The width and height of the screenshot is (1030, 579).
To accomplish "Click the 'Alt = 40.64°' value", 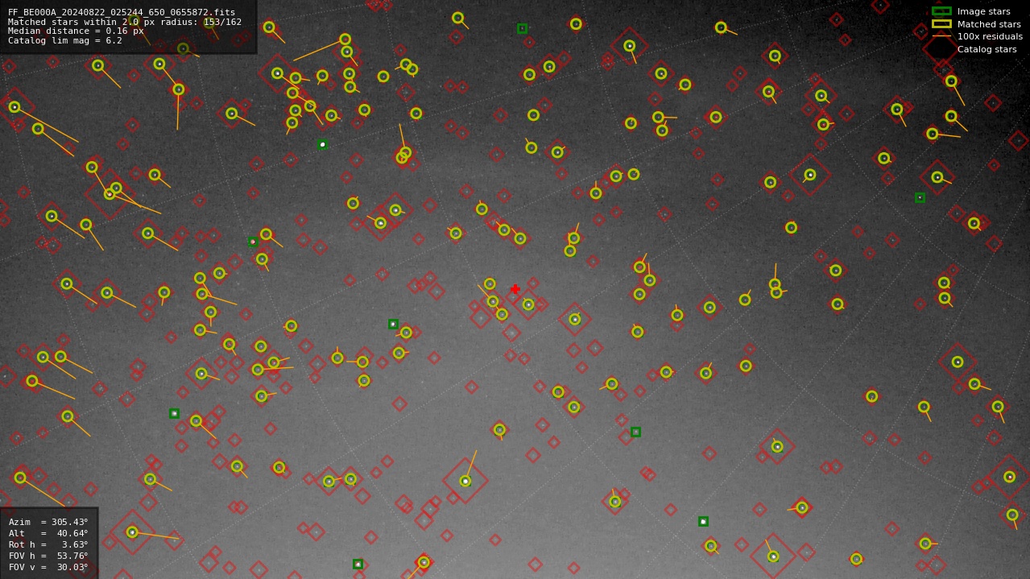I will [x=48, y=533].
